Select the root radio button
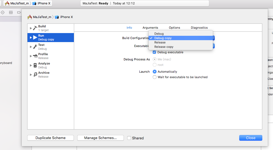The height and width of the screenshot is (150, 273). (154, 65)
